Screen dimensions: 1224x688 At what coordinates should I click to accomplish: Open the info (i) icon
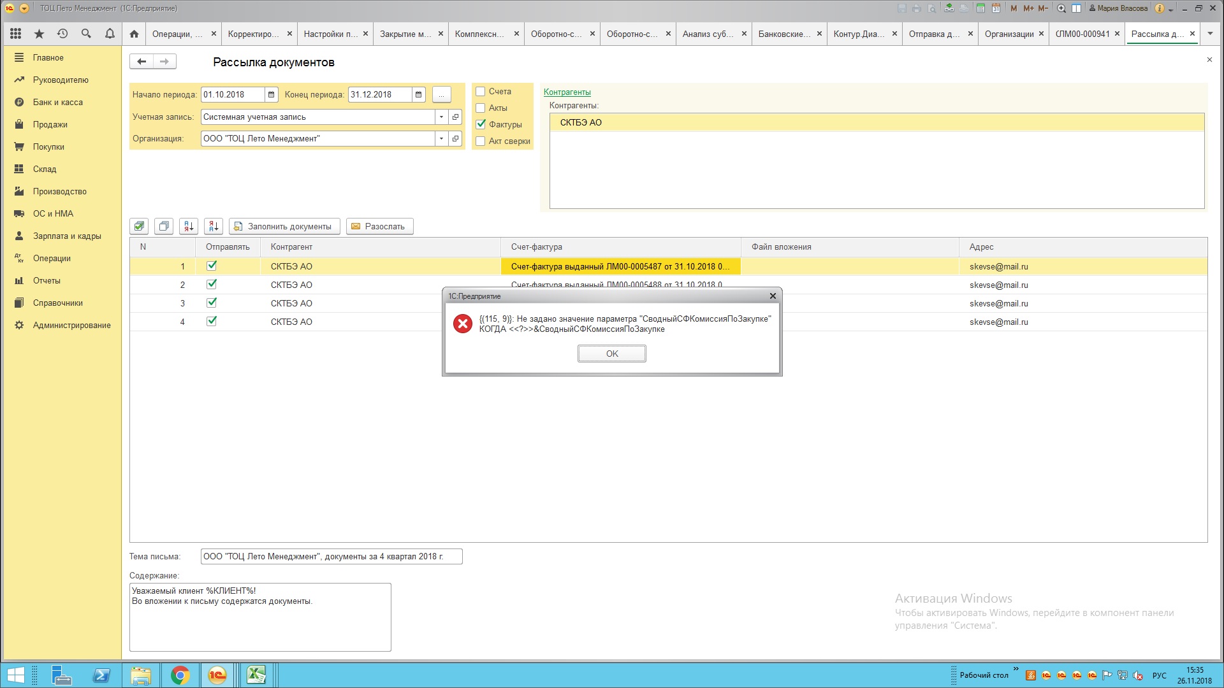[1160, 8]
